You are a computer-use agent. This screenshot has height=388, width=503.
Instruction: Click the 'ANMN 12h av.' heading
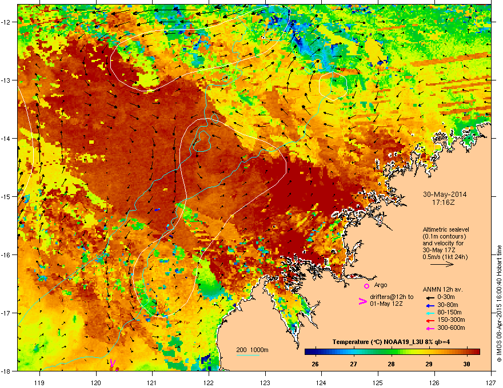click(442, 289)
